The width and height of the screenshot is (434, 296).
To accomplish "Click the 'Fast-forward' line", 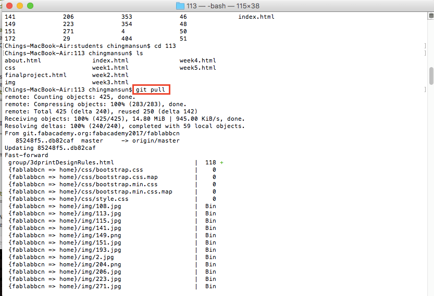I will point(26,155).
